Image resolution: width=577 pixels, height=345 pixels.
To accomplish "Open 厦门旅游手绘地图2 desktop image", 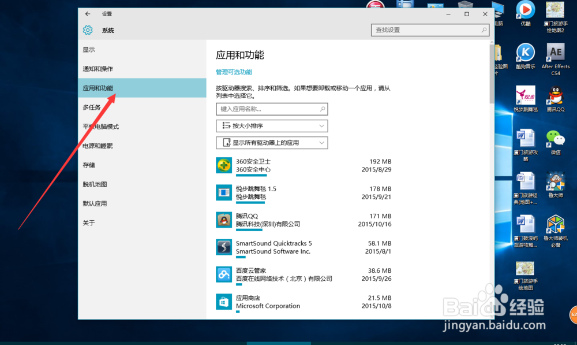I will tap(556, 17).
